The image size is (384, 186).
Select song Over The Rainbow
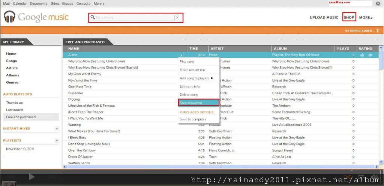pyautogui.click(x=82, y=150)
